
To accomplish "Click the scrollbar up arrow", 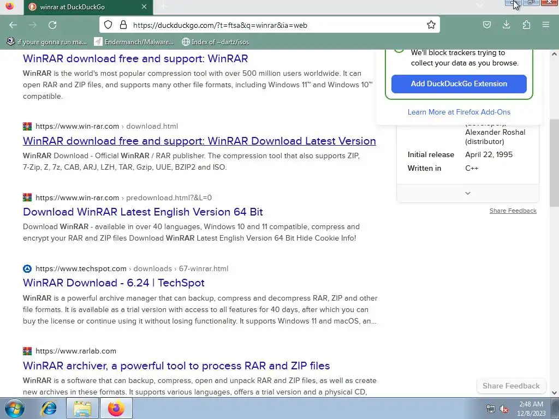I will pyautogui.click(x=554, y=54).
